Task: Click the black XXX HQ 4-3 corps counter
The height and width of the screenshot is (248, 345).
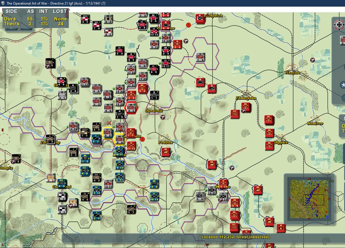Action: 96,178
